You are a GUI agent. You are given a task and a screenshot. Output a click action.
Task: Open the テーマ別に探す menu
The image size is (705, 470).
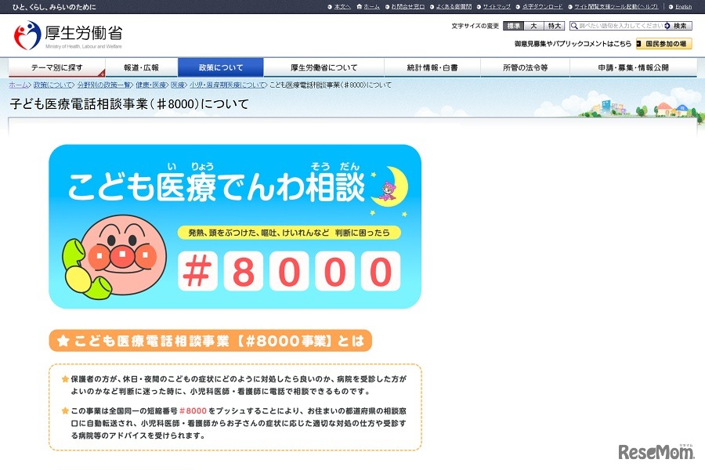click(56, 67)
